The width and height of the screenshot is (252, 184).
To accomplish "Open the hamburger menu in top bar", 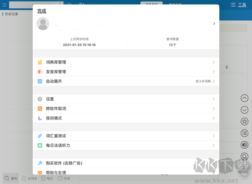I will 5,5.
